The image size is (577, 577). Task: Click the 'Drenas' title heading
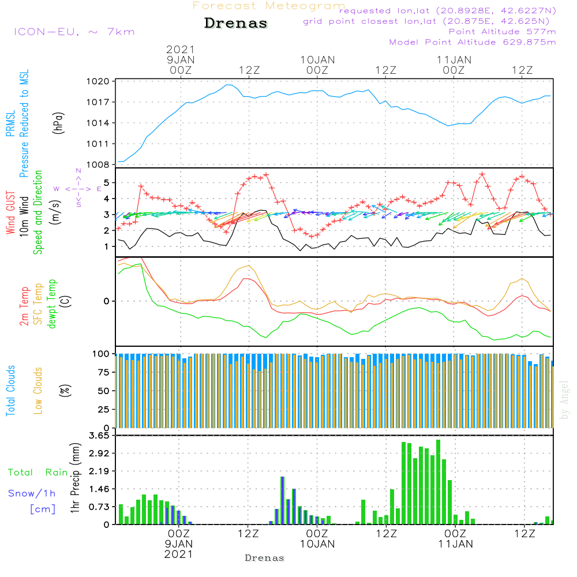tap(235, 23)
